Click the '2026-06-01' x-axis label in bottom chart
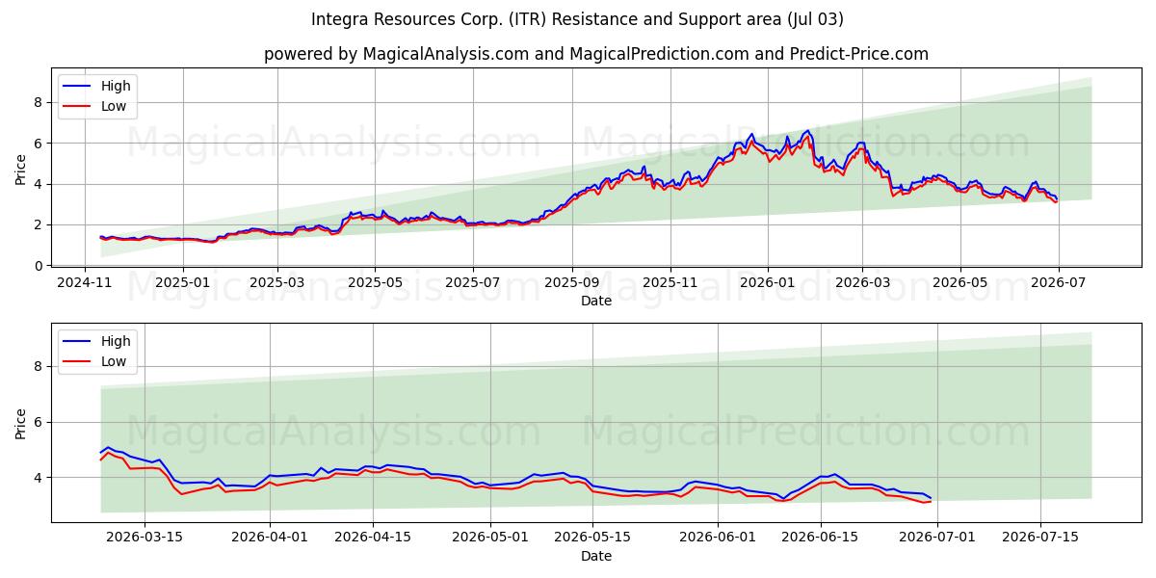 [x=718, y=539]
